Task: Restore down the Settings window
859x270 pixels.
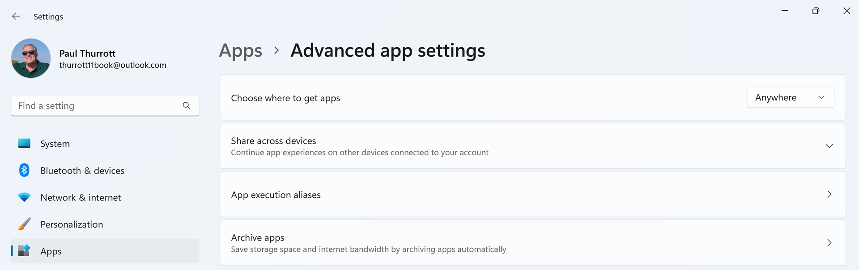Action: point(816,11)
